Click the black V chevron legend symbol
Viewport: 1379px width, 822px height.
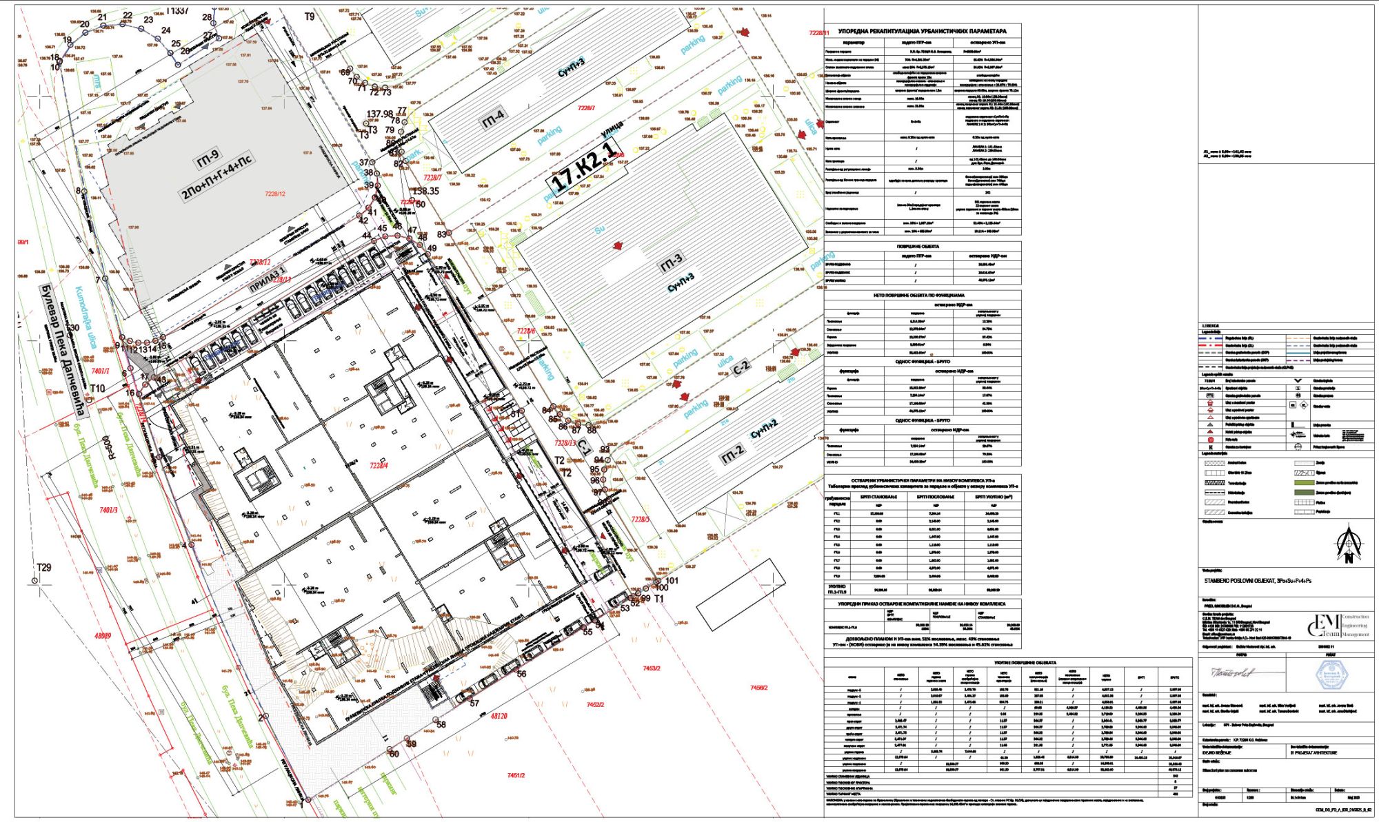[x=1298, y=380]
